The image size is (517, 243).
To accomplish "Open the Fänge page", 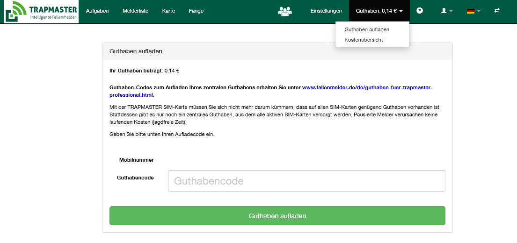I will [196, 11].
